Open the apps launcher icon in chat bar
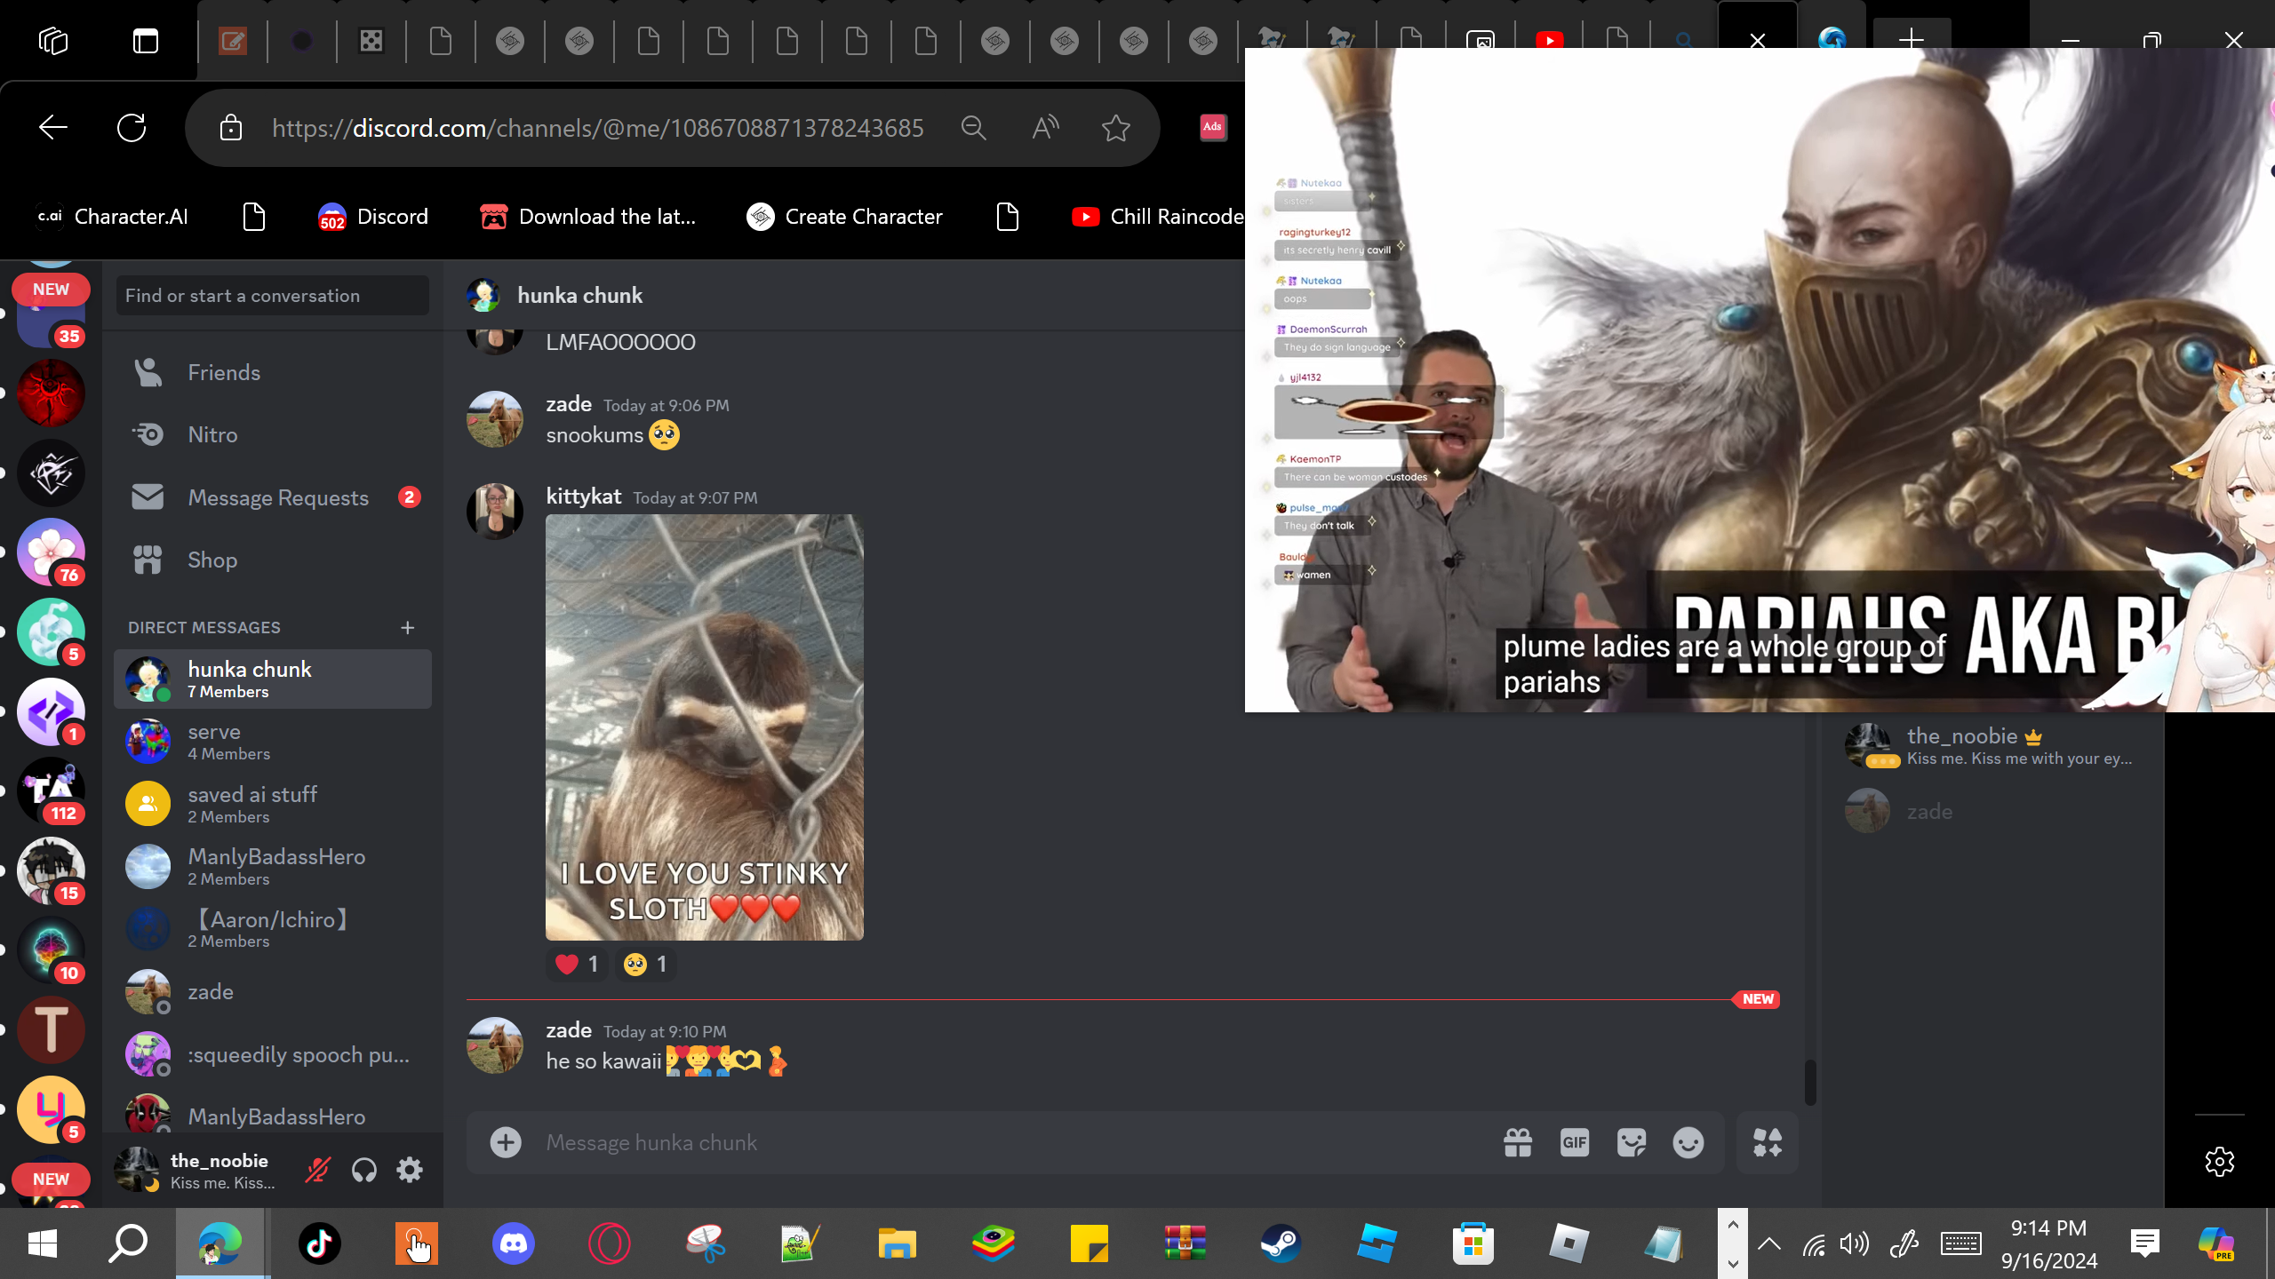Viewport: 2275px width, 1279px height. (x=1768, y=1142)
